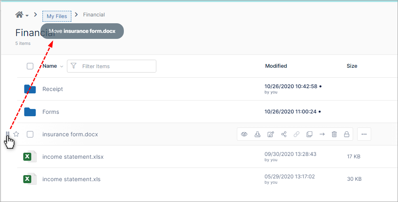
Task: Check the select-all checkbox in the header
Action: (30, 66)
